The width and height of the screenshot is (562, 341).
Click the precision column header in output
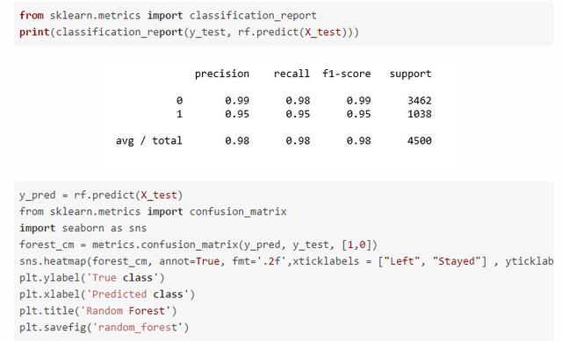point(222,74)
